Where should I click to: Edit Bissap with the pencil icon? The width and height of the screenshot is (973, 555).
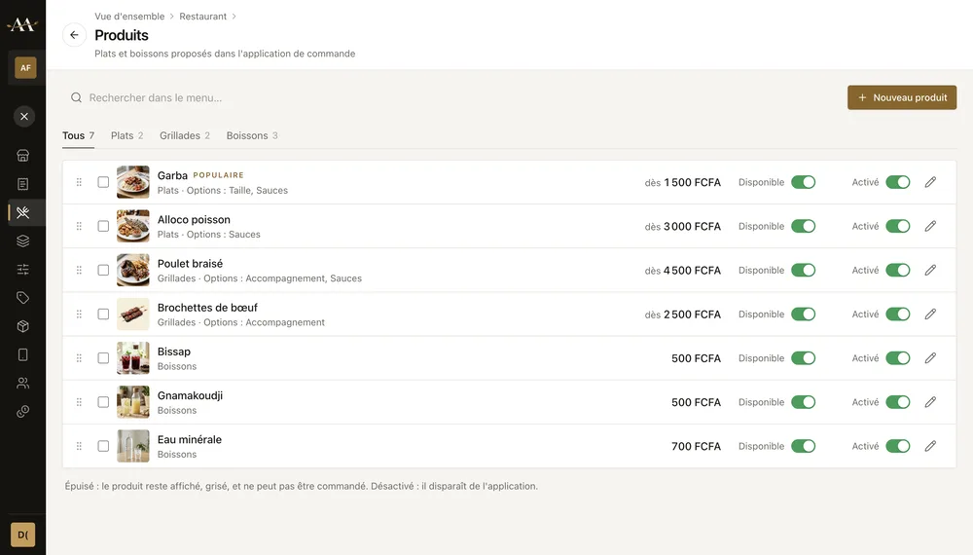[x=930, y=358]
